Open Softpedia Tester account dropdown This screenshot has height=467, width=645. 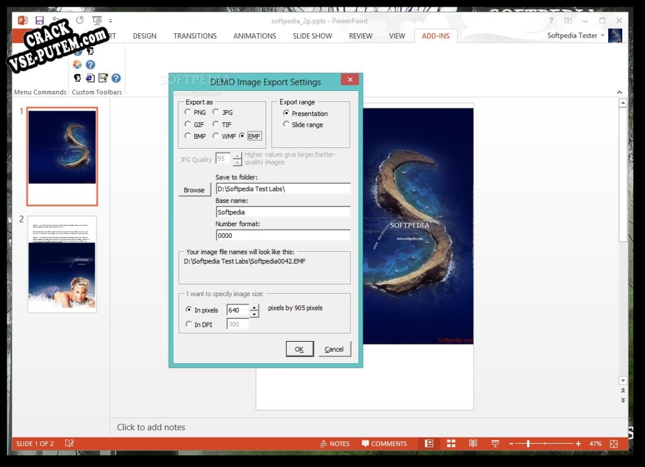pos(603,36)
